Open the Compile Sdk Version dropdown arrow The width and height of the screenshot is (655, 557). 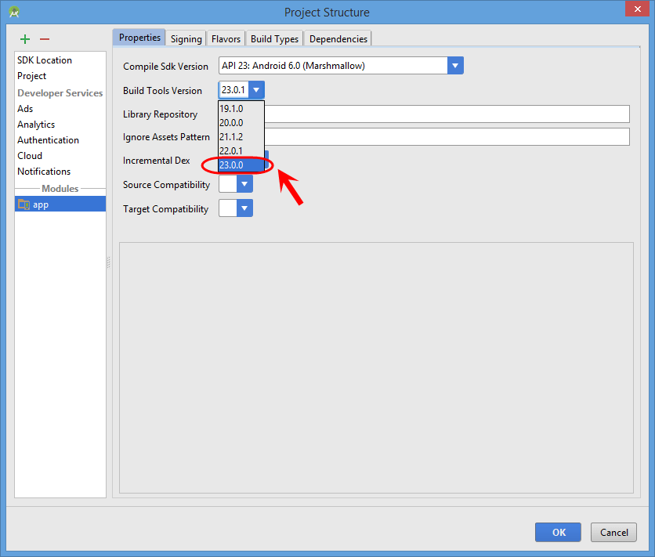pyautogui.click(x=455, y=66)
